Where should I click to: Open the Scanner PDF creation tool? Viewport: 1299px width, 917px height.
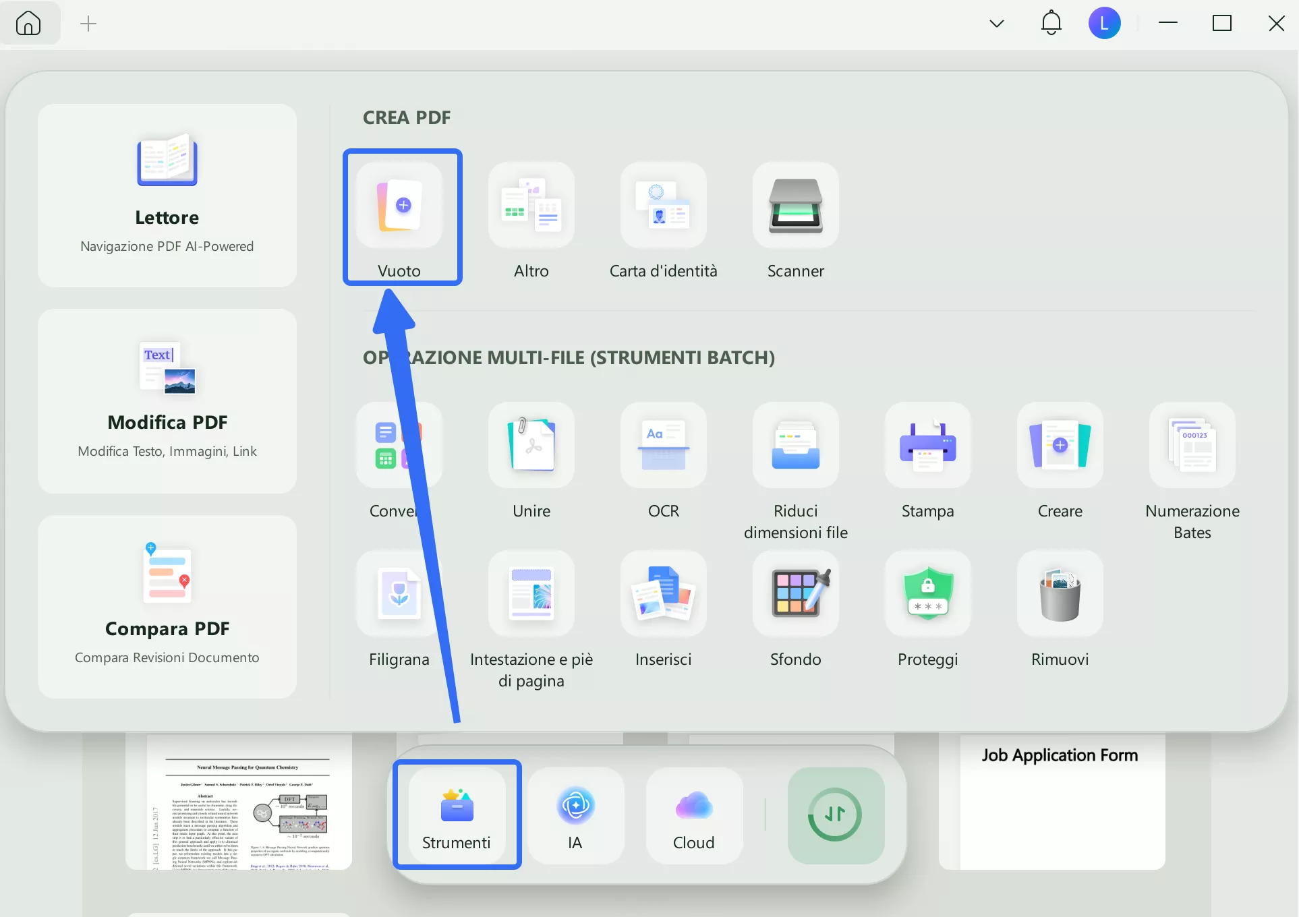pyautogui.click(x=795, y=206)
